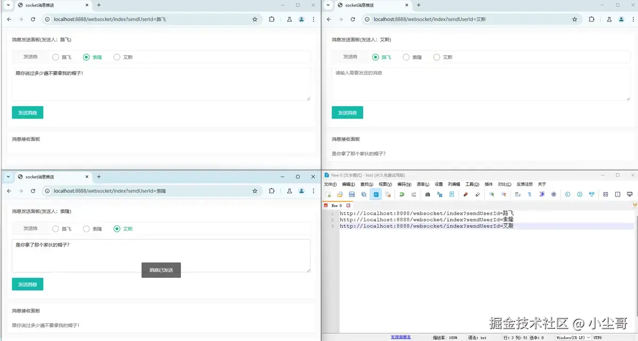The height and width of the screenshot is (341, 638).
Task: Click line 2 URL ending 索隆 in Ndd
Action: (427, 219)
